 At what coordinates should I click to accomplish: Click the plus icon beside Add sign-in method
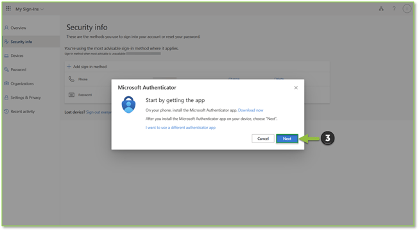click(69, 67)
